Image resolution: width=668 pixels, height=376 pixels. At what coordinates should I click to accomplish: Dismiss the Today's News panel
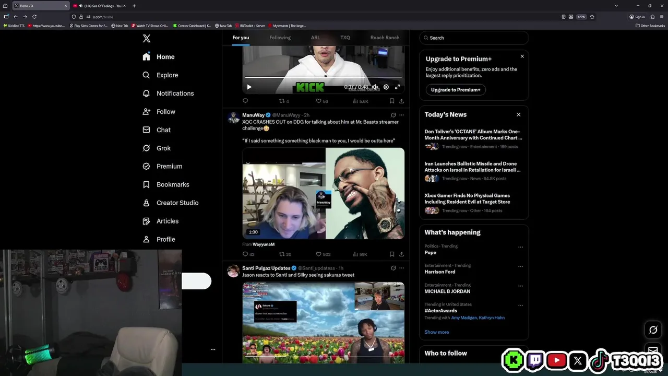point(518,114)
